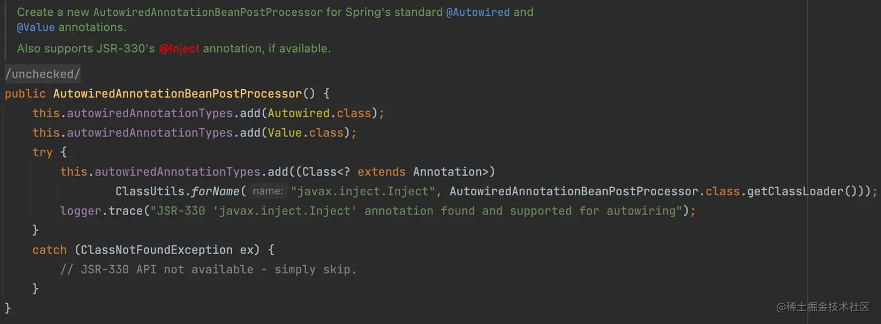This screenshot has height=324, width=881.
Task: Click the comment JSR-330 API not available
Action: click(208, 269)
